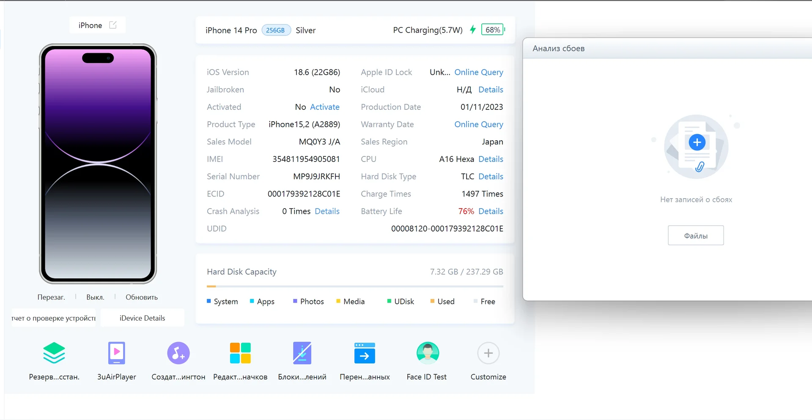The width and height of the screenshot is (812, 420).
Task: Open iDevice Details
Action: (x=143, y=318)
